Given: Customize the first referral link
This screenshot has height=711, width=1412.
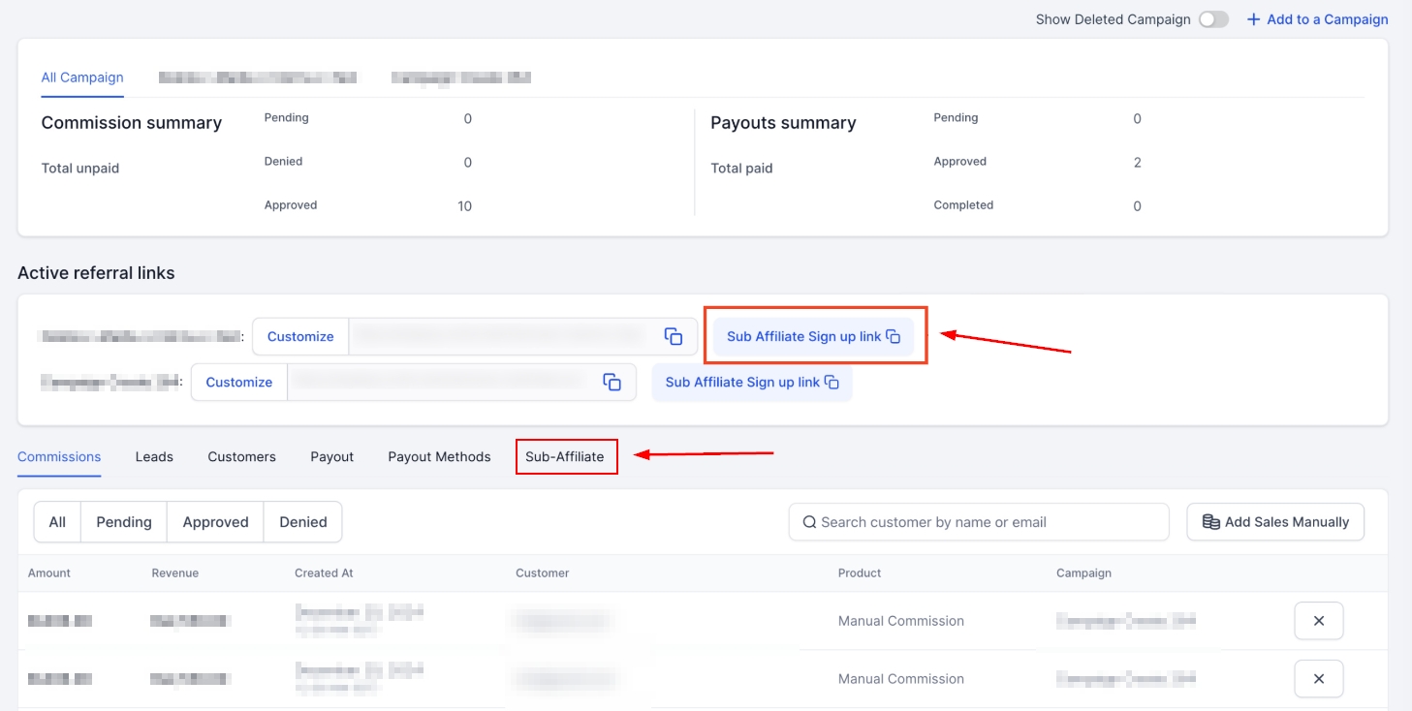Looking at the screenshot, I should click(300, 336).
